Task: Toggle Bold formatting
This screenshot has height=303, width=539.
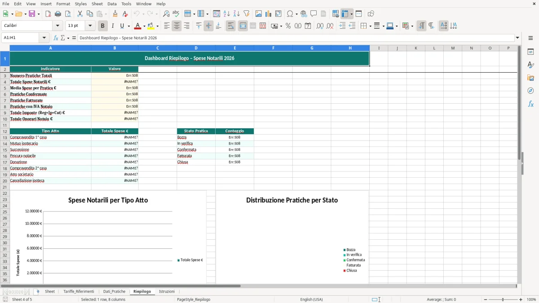Action: tap(103, 26)
